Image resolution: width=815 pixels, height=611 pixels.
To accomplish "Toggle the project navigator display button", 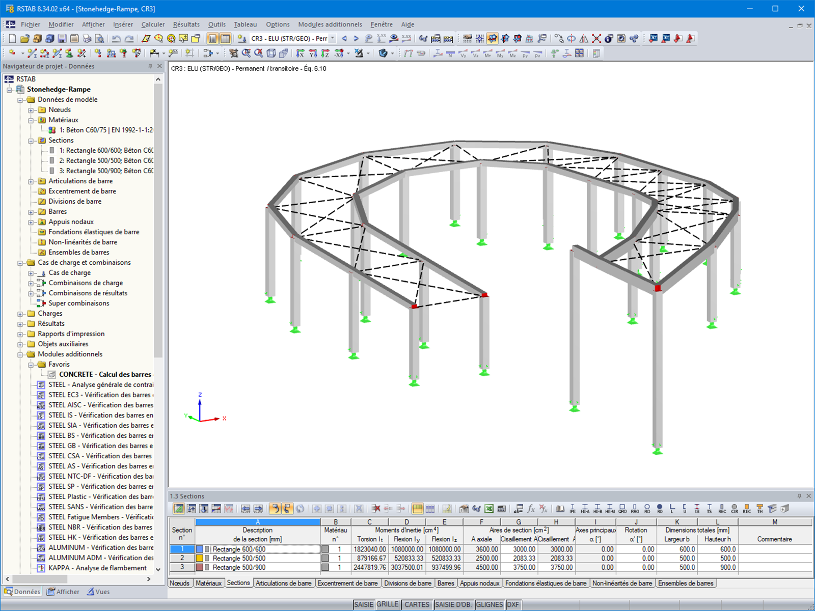I will click(212, 38).
